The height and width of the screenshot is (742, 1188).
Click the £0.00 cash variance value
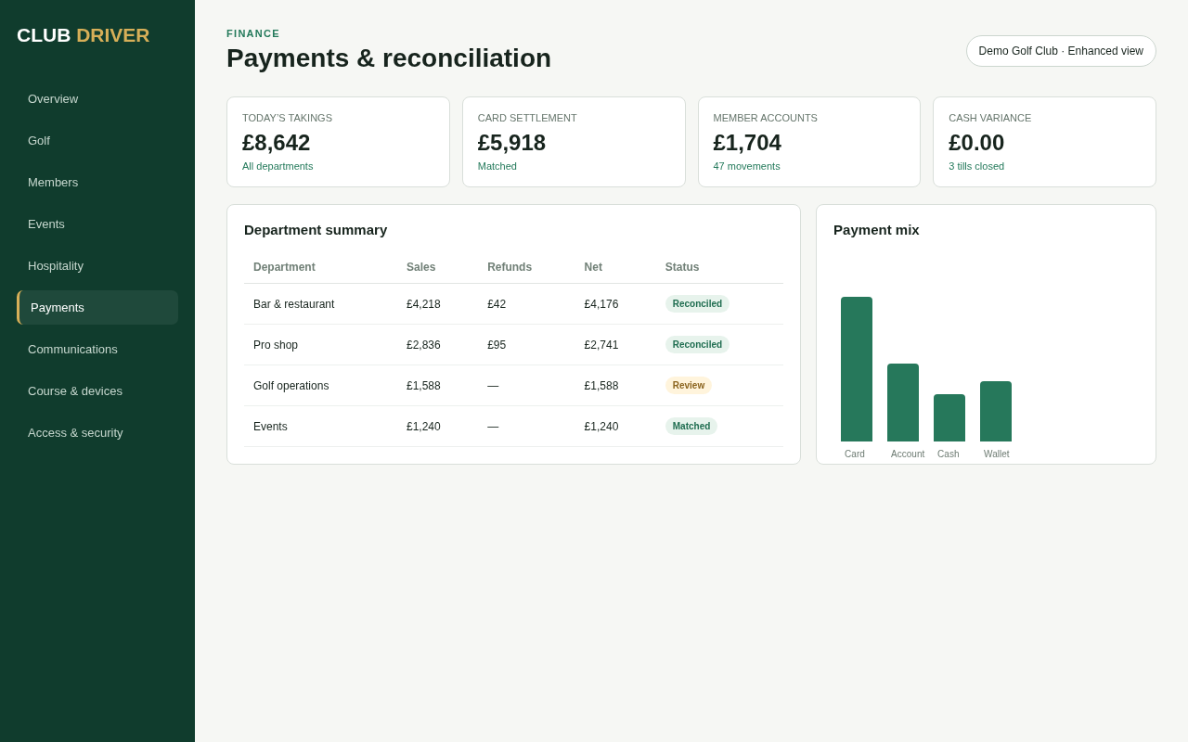click(x=976, y=143)
